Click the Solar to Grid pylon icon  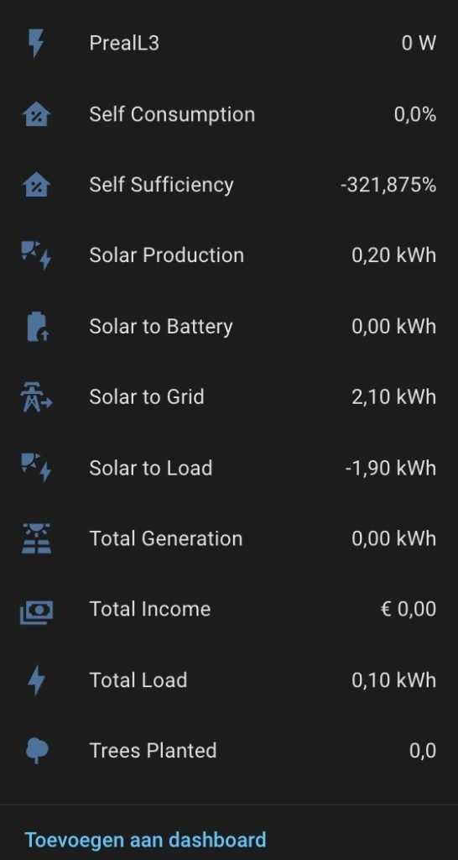[x=36, y=397]
